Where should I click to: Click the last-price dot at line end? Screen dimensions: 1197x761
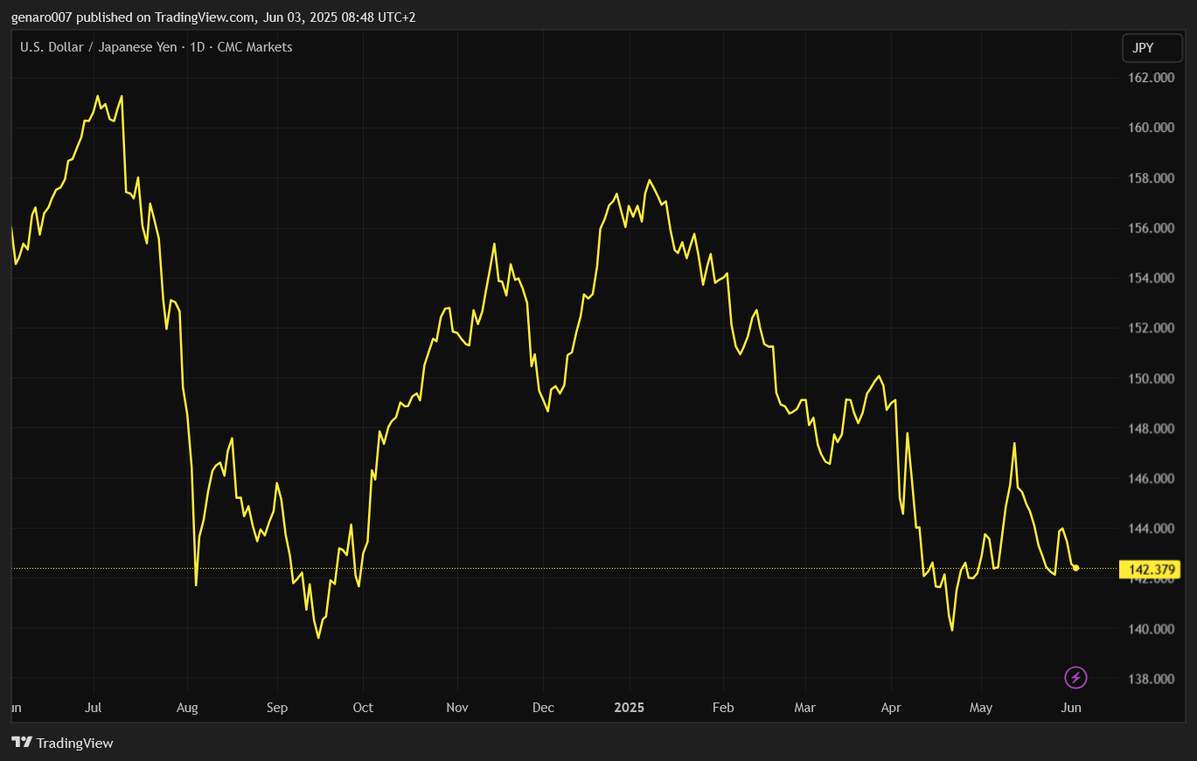point(1076,569)
